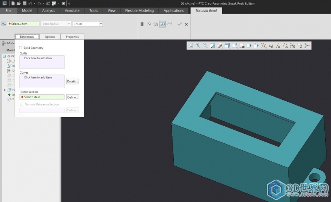331x202 pixels.
Task: Open the Windows list dropdown arrow
Action: [x=59, y=3]
